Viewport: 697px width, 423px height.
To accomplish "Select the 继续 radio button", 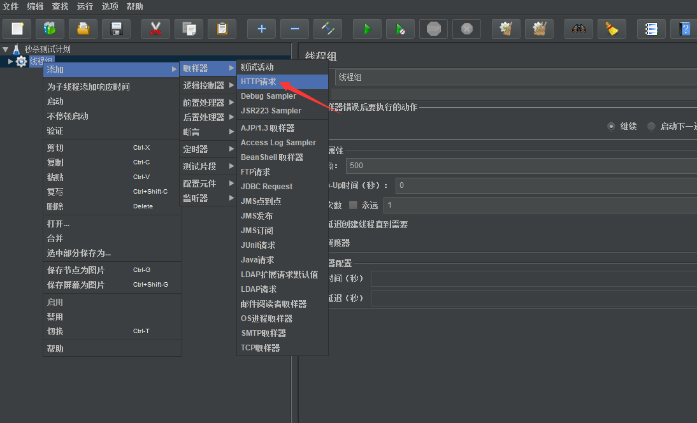I will click(611, 127).
